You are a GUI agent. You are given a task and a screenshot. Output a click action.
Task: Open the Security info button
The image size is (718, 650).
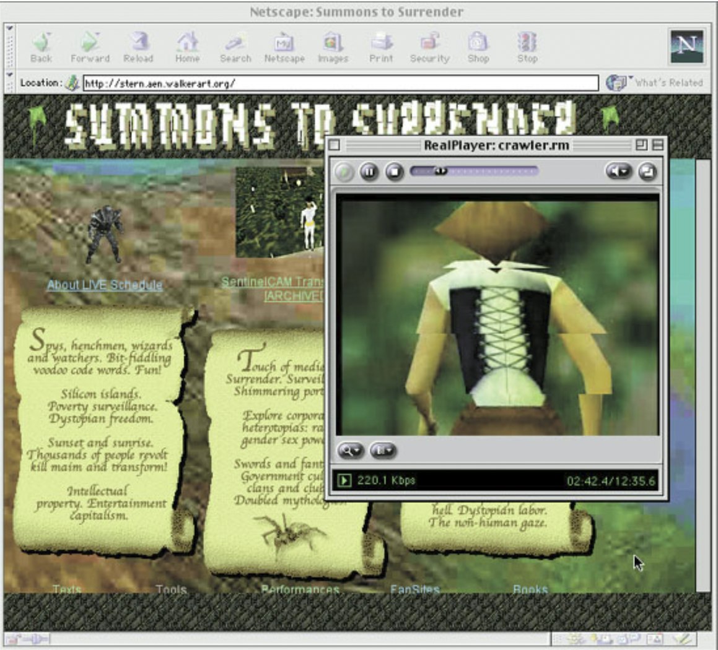coord(429,48)
